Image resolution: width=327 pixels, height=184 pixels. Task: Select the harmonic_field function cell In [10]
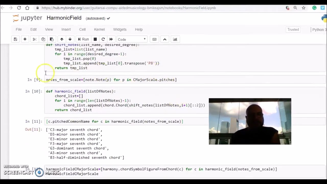185,100
